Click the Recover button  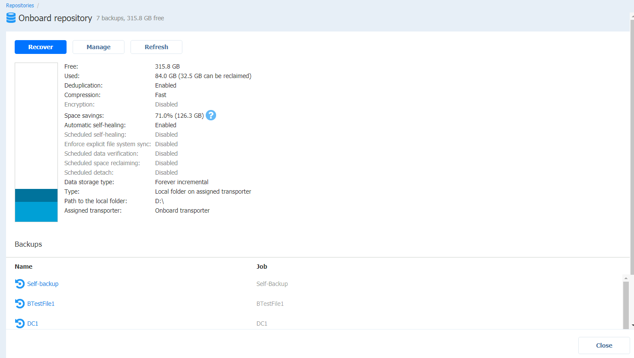[41, 47]
